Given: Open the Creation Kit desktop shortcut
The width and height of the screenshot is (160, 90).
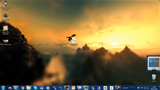Looking at the screenshot, I should tap(5, 17).
